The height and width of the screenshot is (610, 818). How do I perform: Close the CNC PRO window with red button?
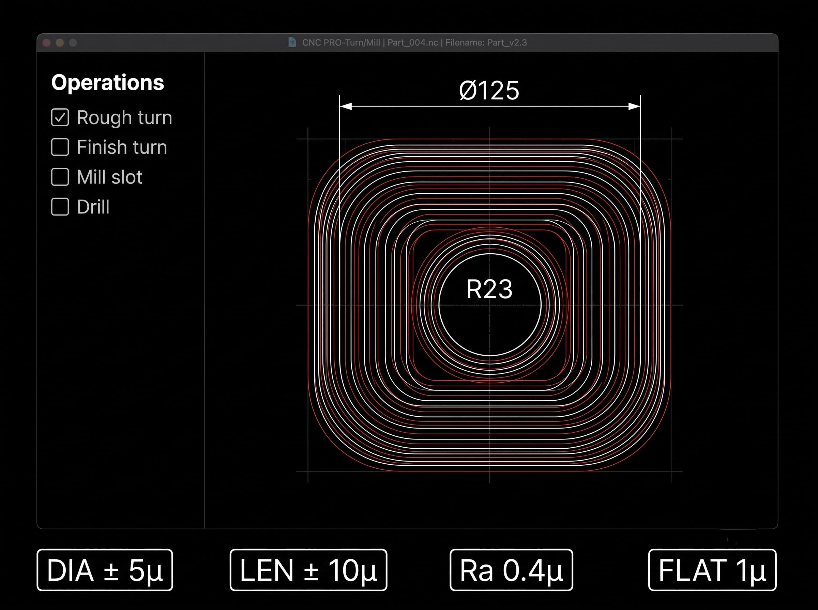point(47,43)
